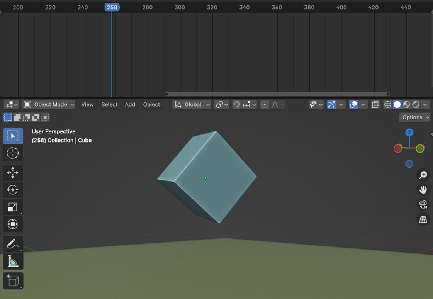
Task: Select the Move tool
Action: click(x=13, y=173)
